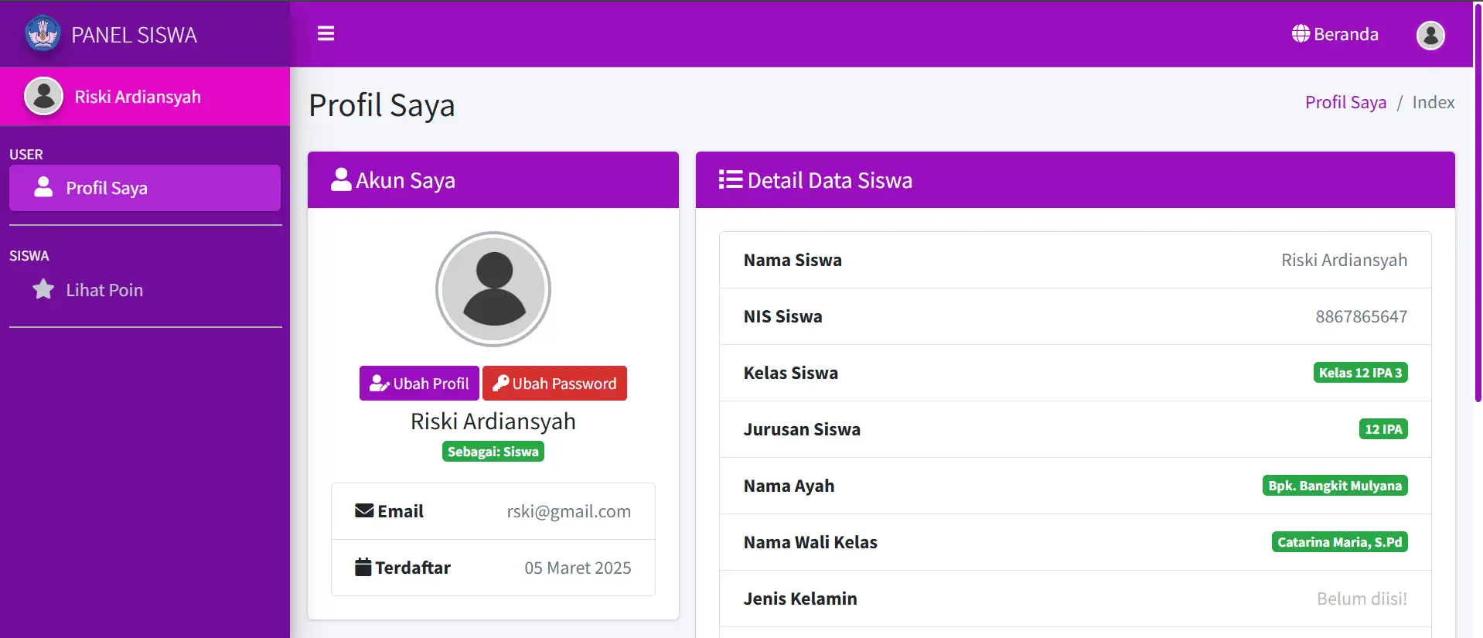Click the Index breadcrumb text
This screenshot has width=1483, height=638.
[x=1433, y=102]
